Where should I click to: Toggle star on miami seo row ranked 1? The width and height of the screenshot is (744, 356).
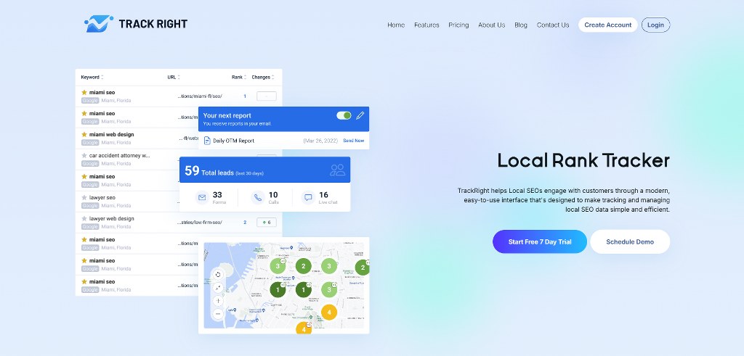click(84, 92)
